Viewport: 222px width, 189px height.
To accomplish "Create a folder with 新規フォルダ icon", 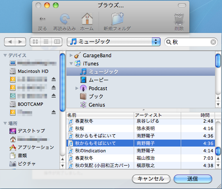I will tap(117, 19).
